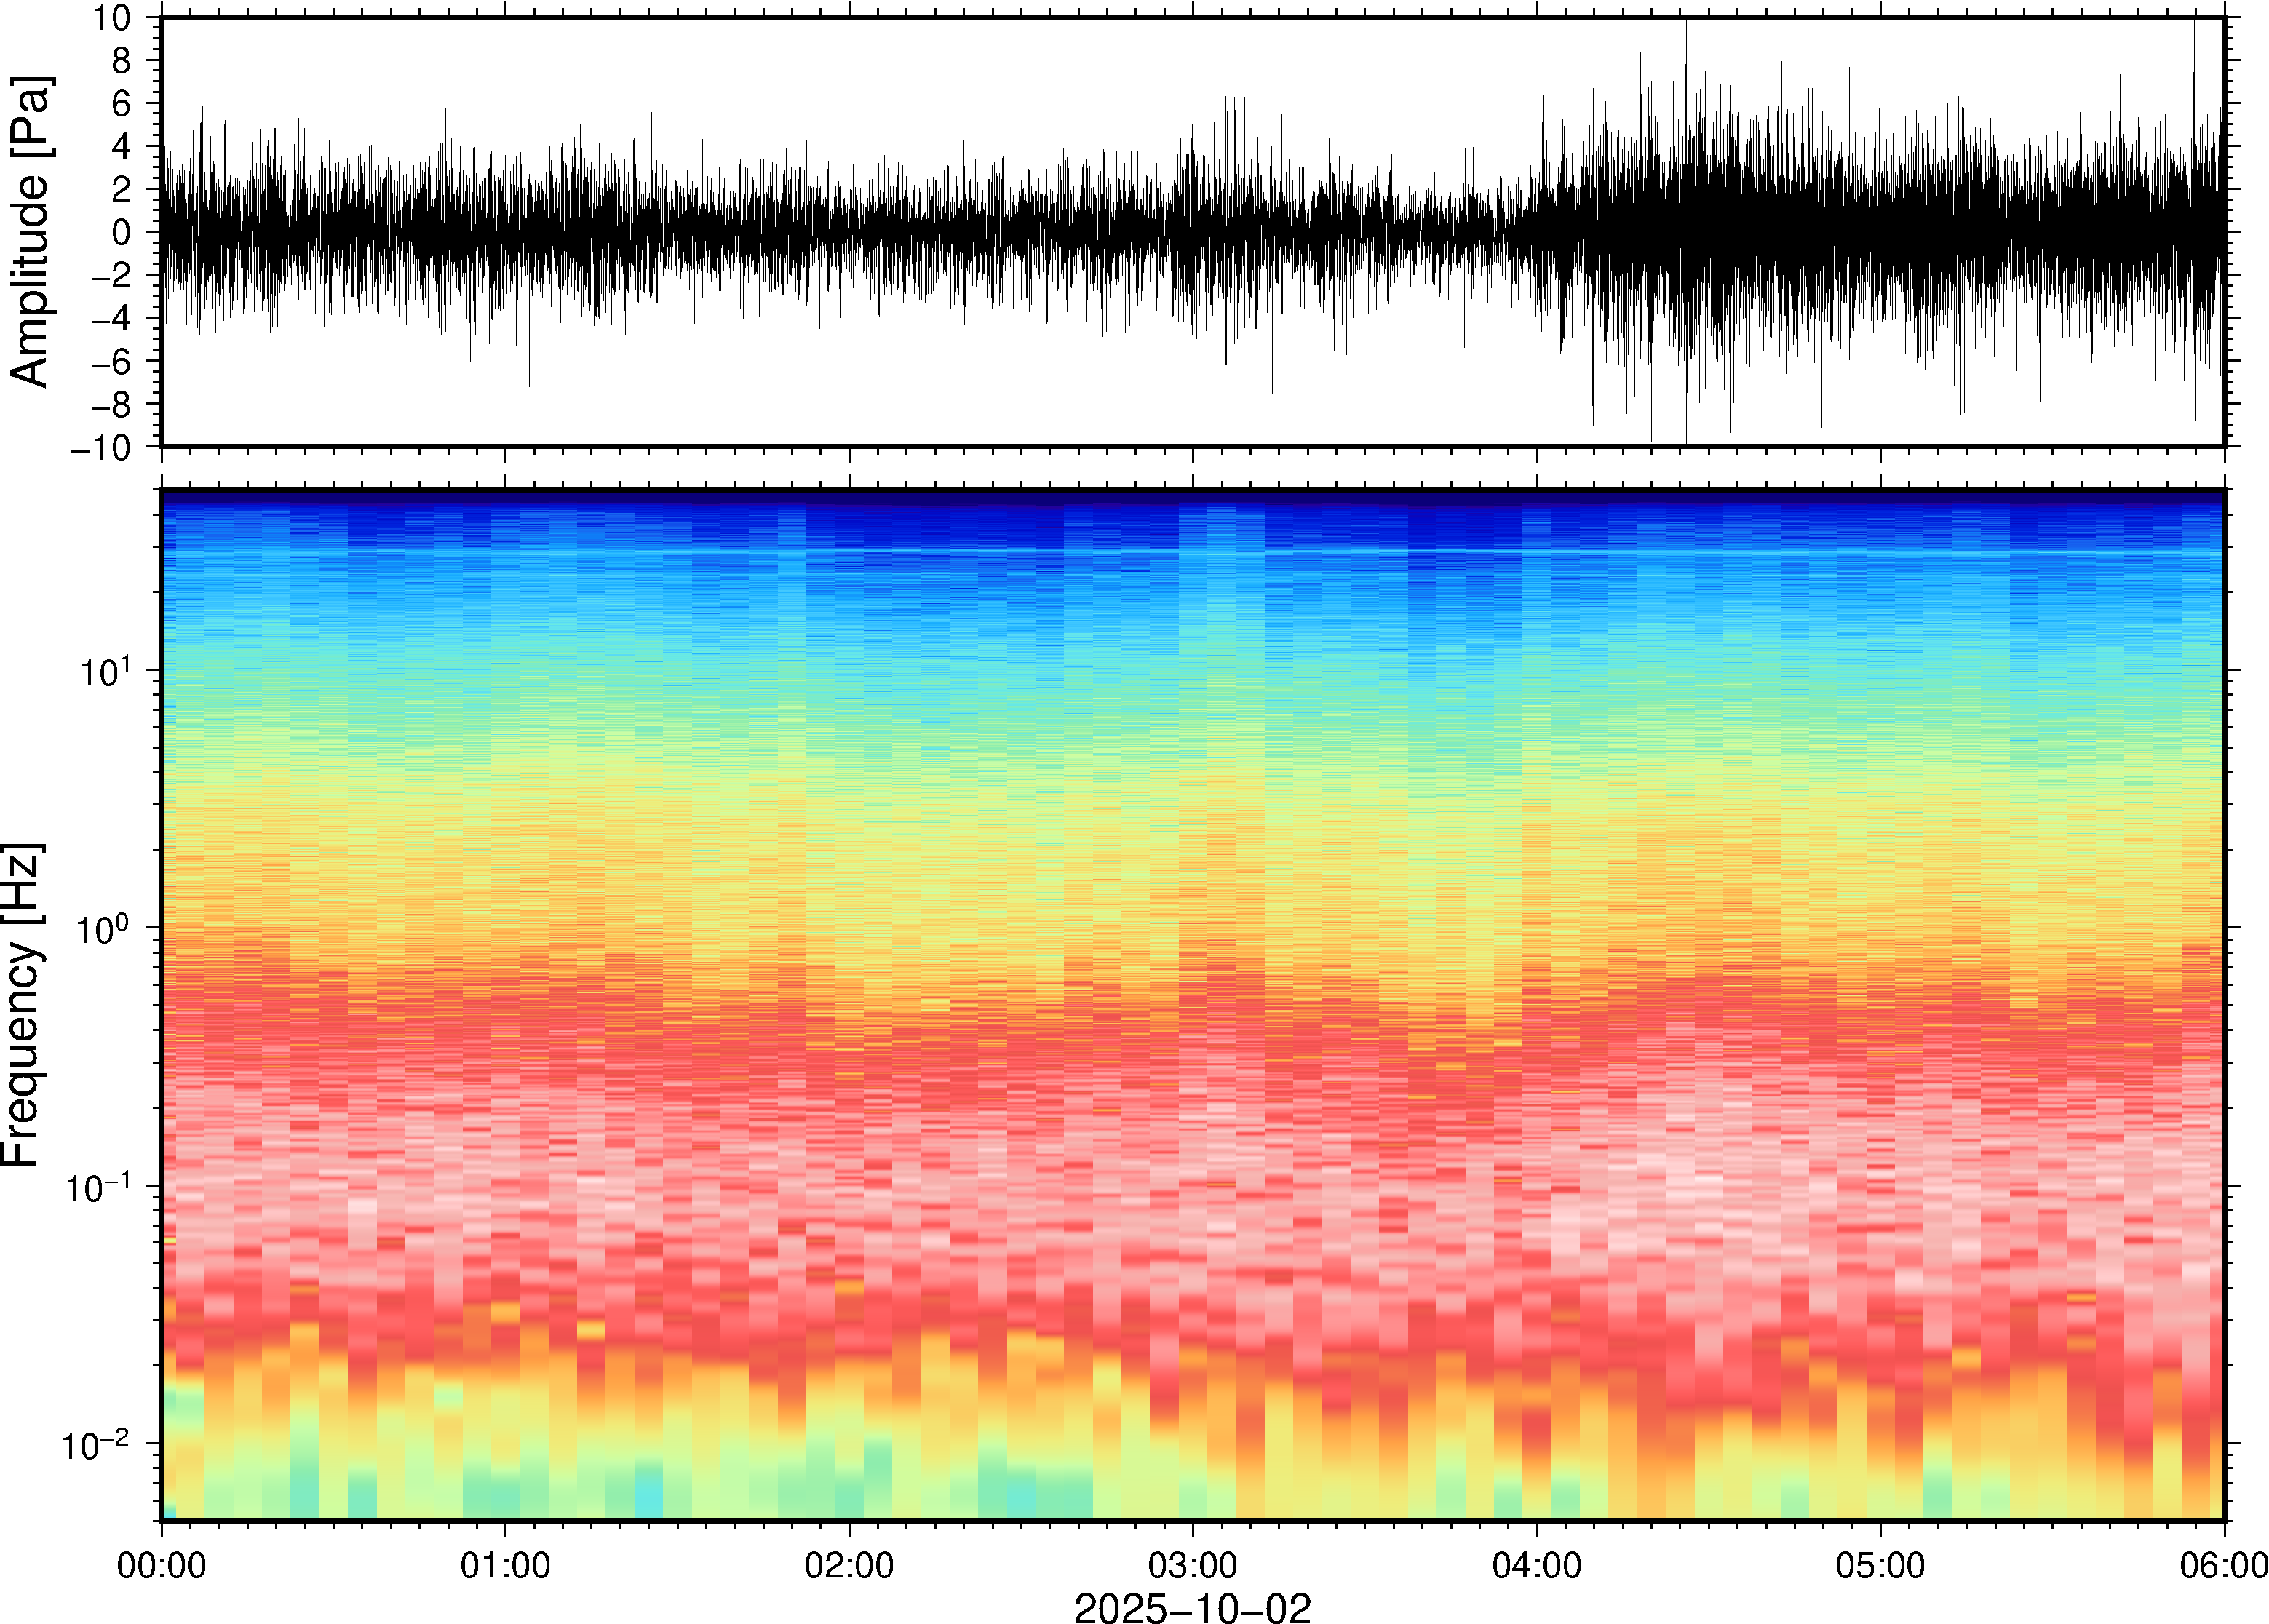Select the 02:00 time tick label

click(x=849, y=1565)
